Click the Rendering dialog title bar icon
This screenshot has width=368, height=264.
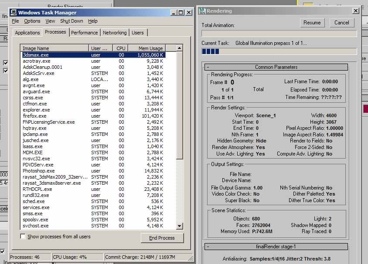[202, 10]
